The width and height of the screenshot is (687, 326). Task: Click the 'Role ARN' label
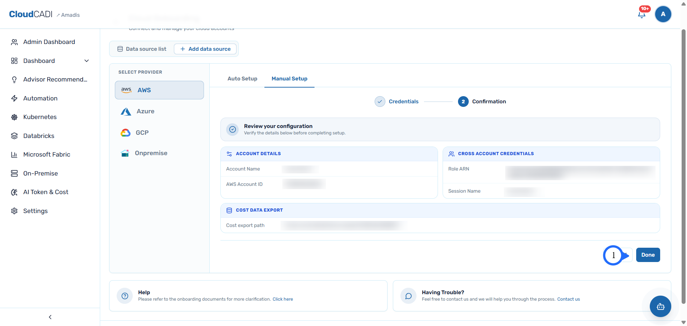(459, 169)
